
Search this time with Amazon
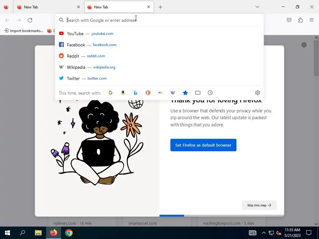(x=123, y=93)
